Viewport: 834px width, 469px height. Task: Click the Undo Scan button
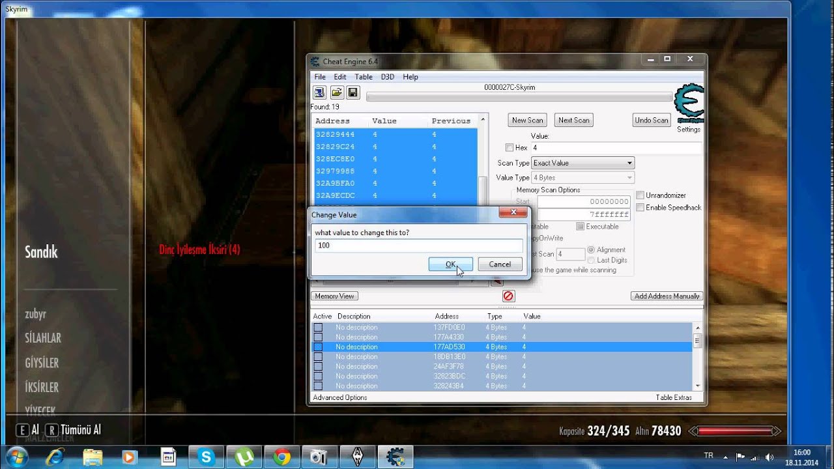(x=652, y=120)
